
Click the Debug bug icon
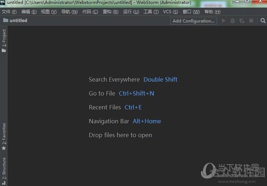233,21
